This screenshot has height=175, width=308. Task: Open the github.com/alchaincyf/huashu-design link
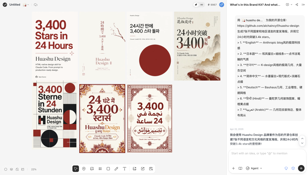(268, 26)
